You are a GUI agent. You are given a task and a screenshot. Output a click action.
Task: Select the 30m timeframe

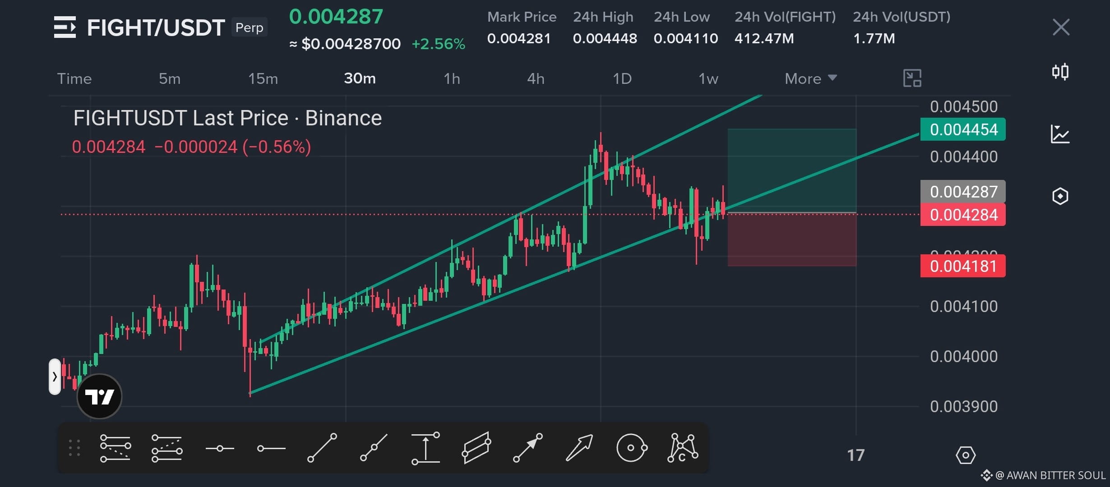click(x=360, y=78)
